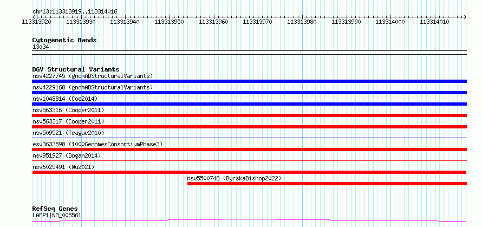
Task: Click the 13q34 band label
Action: coord(41,47)
